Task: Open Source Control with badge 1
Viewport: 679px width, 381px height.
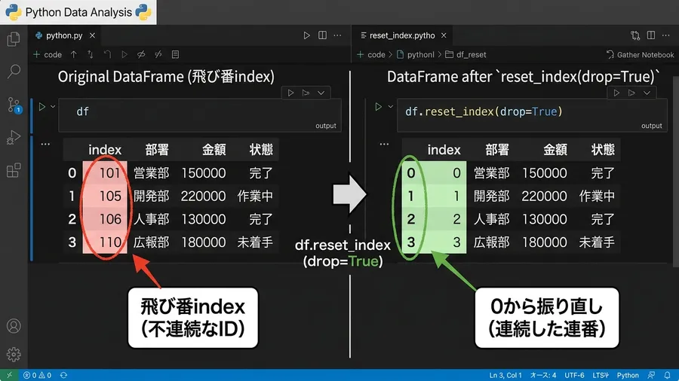Action: [x=14, y=105]
